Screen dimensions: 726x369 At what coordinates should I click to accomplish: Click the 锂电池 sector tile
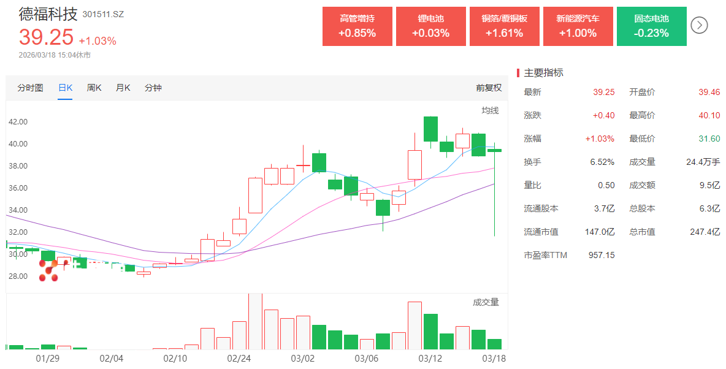click(430, 26)
